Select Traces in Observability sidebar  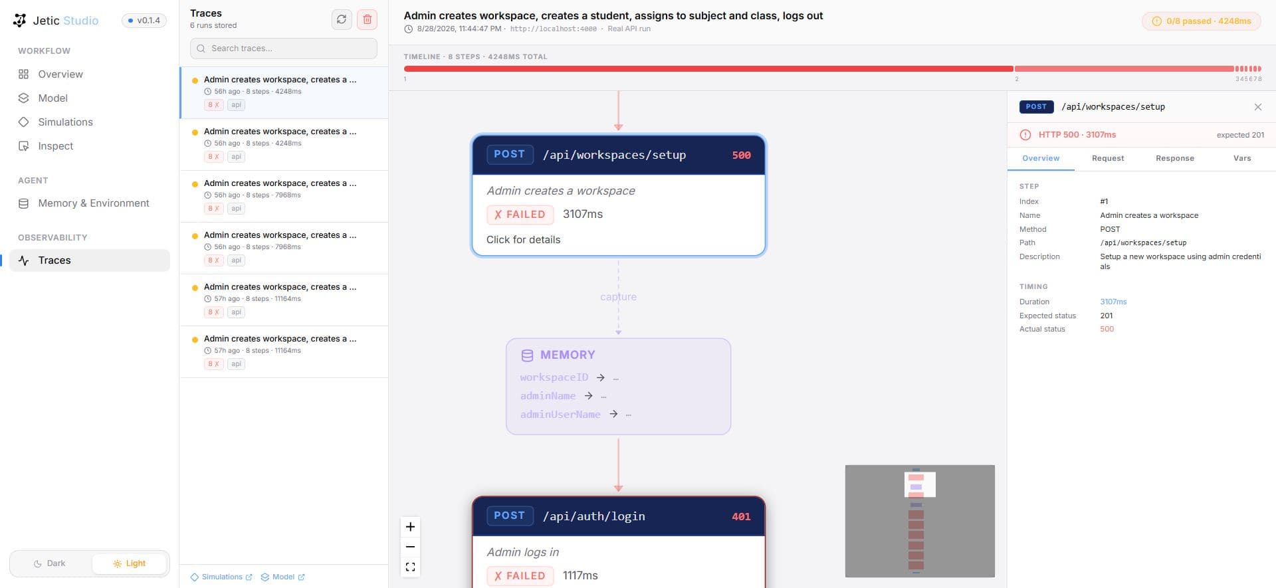[90, 260]
